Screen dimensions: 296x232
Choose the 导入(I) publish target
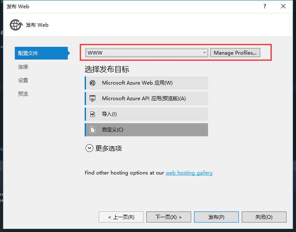pos(146,114)
